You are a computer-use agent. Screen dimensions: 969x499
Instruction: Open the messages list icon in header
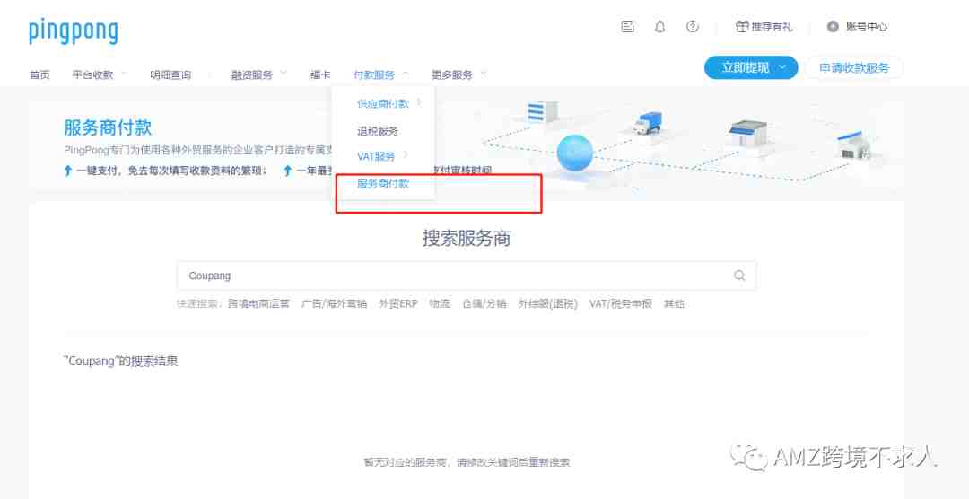click(x=627, y=27)
